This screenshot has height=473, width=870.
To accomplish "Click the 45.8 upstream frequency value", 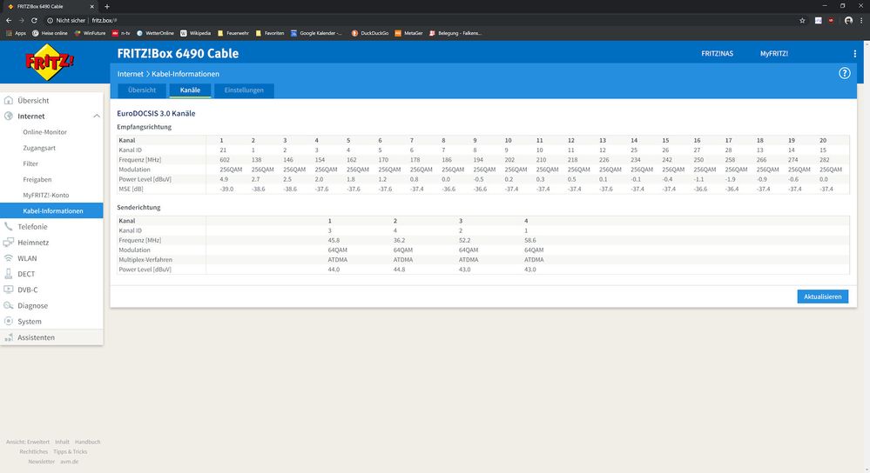I will 334,240.
